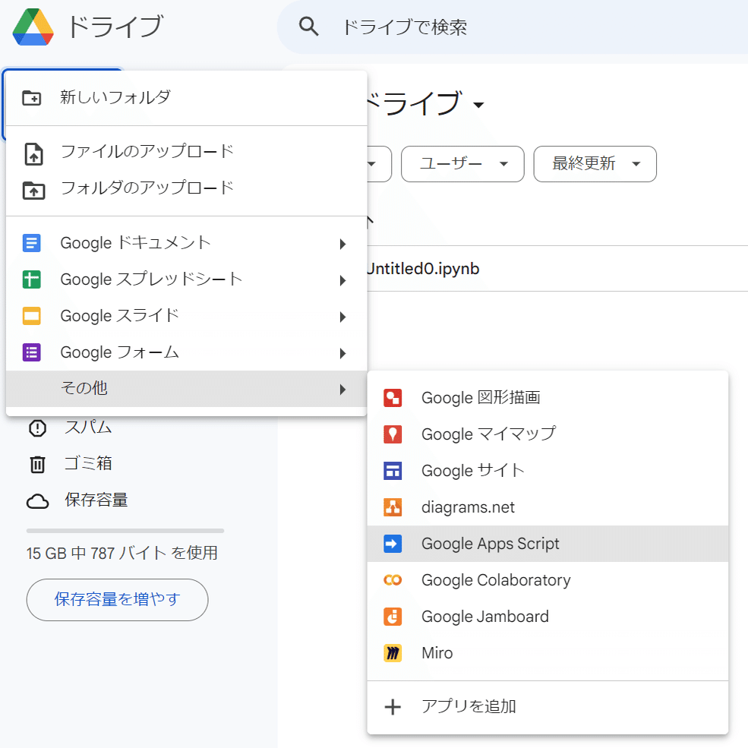The width and height of the screenshot is (748, 748).
Task: Open the 最終更新 filter dropdown
Action: pyautogui.click(x=595, y=164)
